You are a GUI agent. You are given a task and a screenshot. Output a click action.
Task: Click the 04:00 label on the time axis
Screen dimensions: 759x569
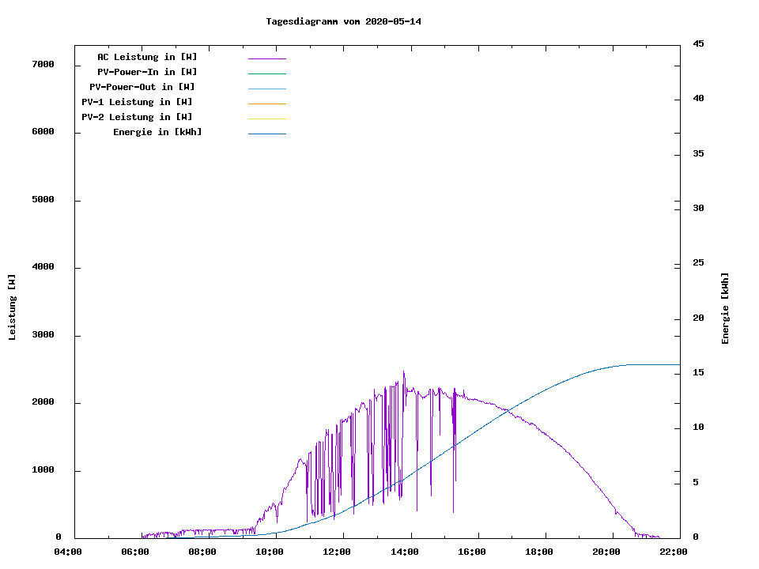tap(67, 552)
